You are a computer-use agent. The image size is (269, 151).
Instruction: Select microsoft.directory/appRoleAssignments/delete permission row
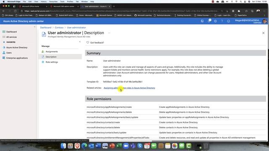(x=176, y=112)
